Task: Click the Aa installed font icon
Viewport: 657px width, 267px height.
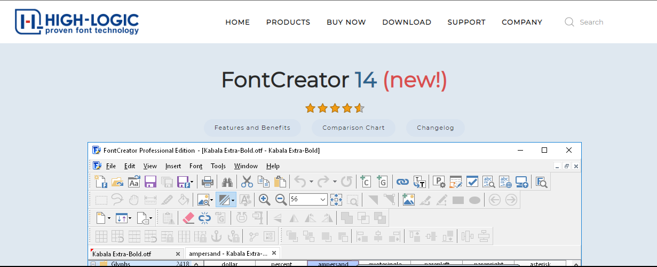Action: pyautogui.click(x=134, y=182)
